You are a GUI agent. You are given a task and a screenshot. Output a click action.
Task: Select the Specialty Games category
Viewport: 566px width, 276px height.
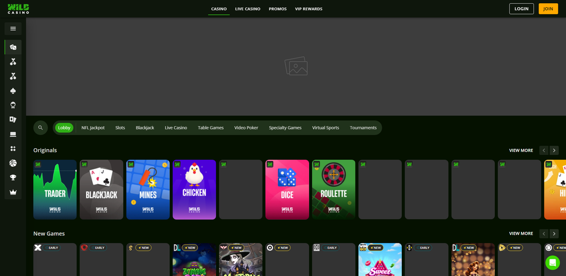pyautogui.click(x=285, y=128)
